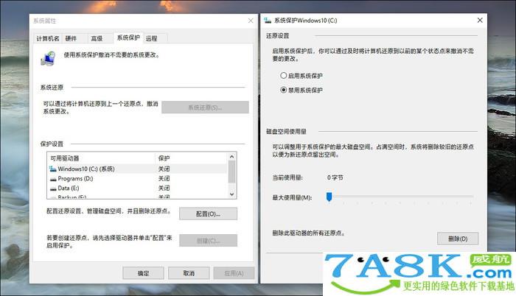Click the title bar icon of 系统保护Windows10 (C:) window
516x296 pixels.
(x=268, y=21)
